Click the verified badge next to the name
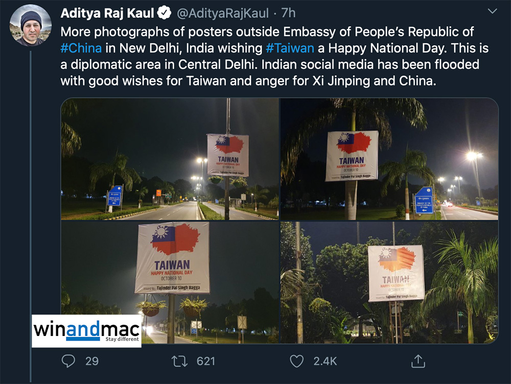This screenshot has width=511, height=384. (x=164, y=13)
